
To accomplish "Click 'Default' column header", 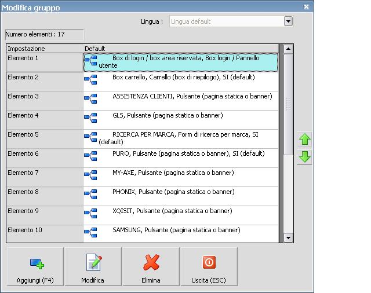I will (x=181, y=49).
